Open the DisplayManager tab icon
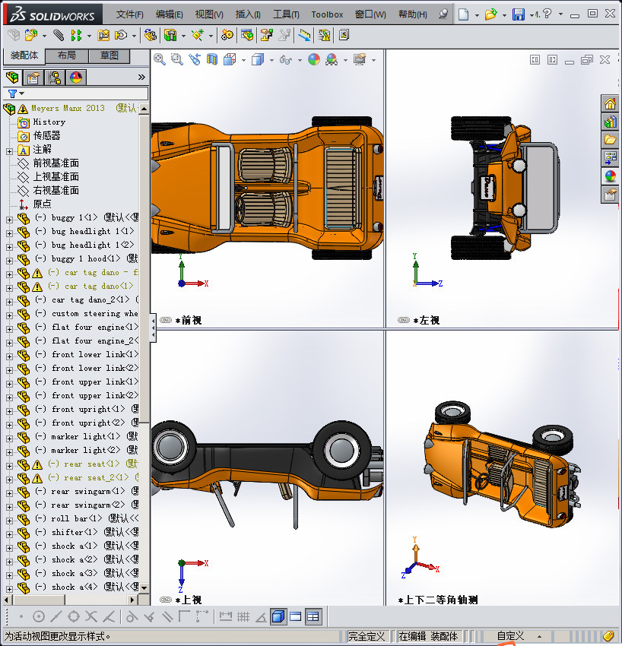Viewport: 622px width, 646px height. click(x=76, y=78)
